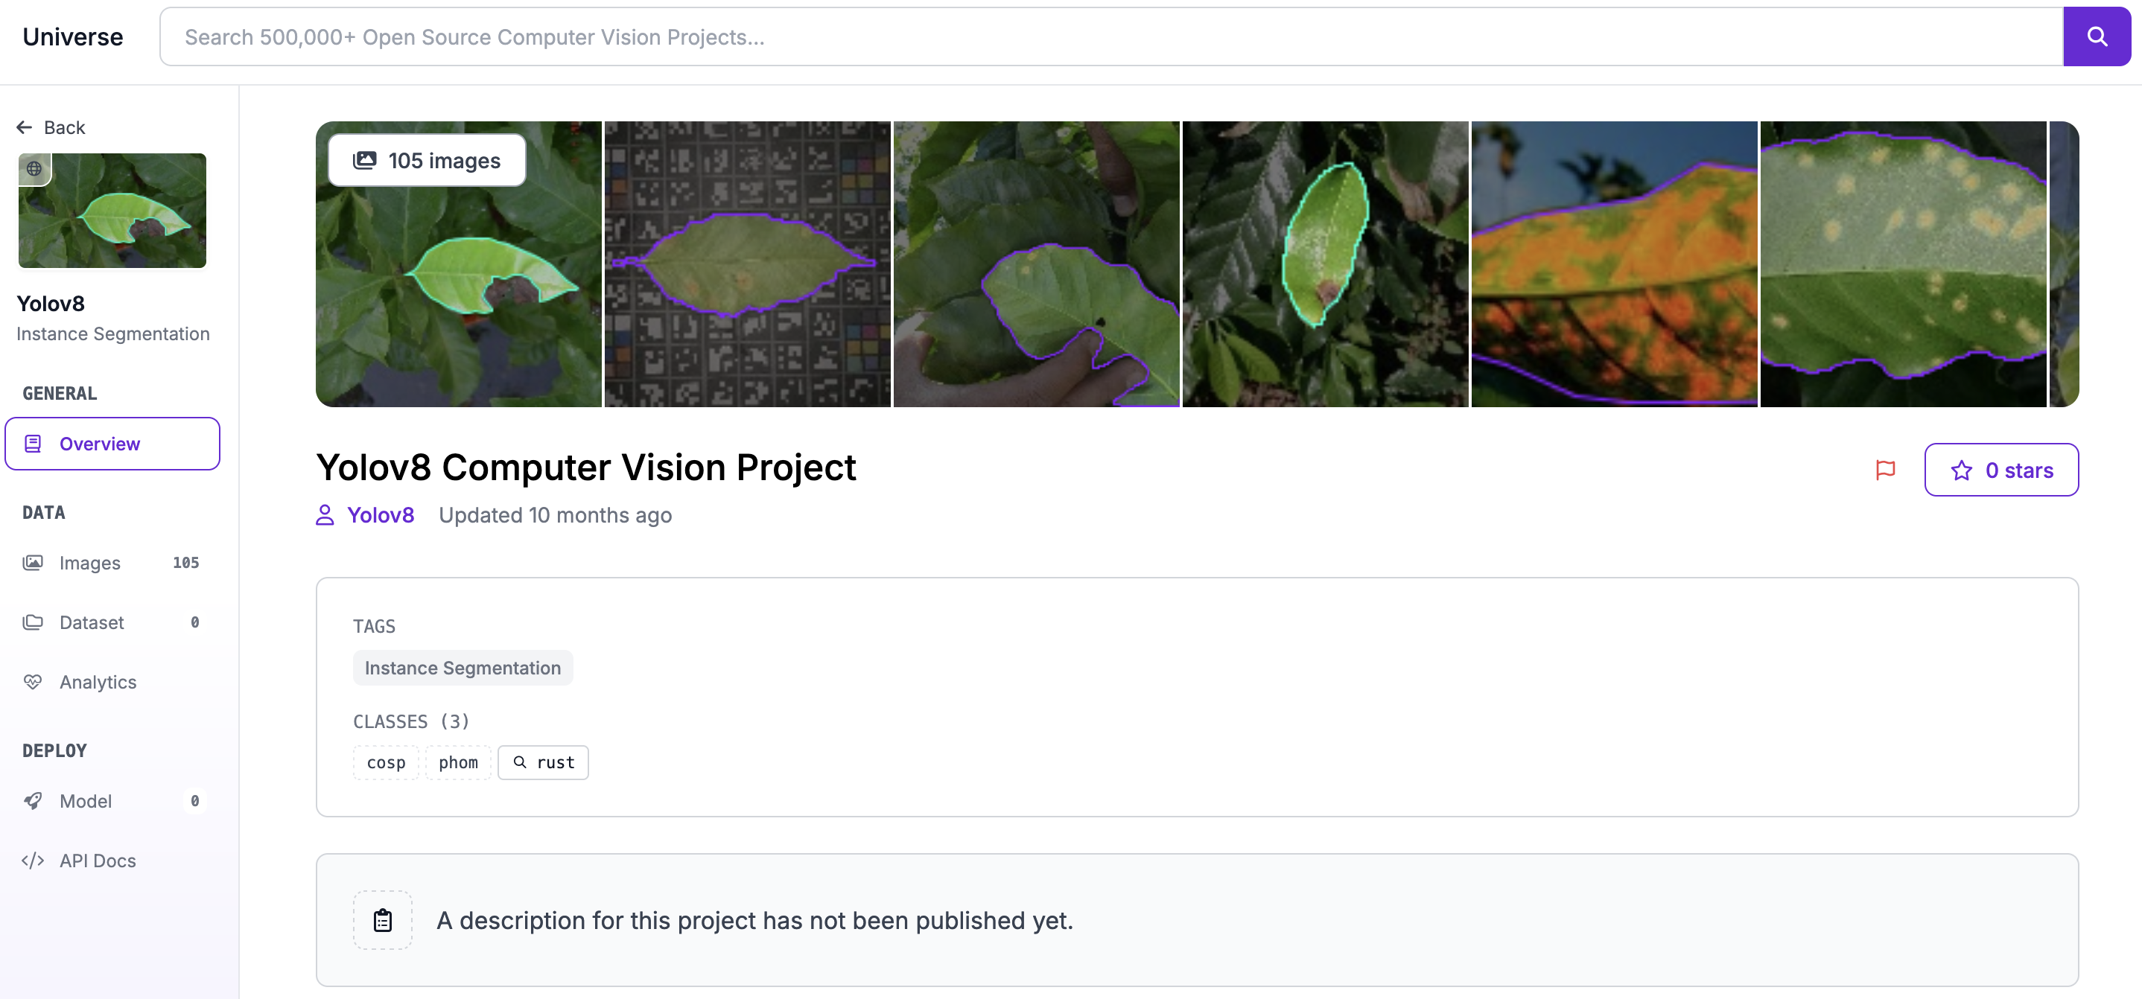Screen dimensions: 2142x999
Task: Click the user profile icon beside Yolov8
Action: (325, 515)
